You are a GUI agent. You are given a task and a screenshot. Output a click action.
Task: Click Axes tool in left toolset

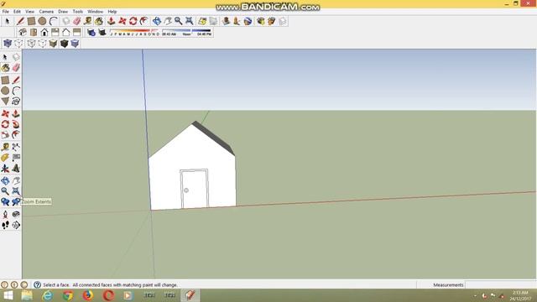[x=5, y=168]
